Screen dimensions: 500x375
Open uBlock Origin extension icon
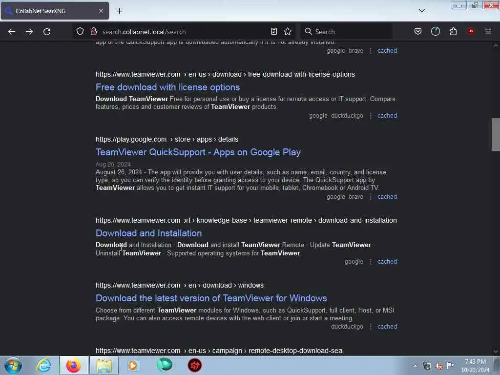point(471,31)
